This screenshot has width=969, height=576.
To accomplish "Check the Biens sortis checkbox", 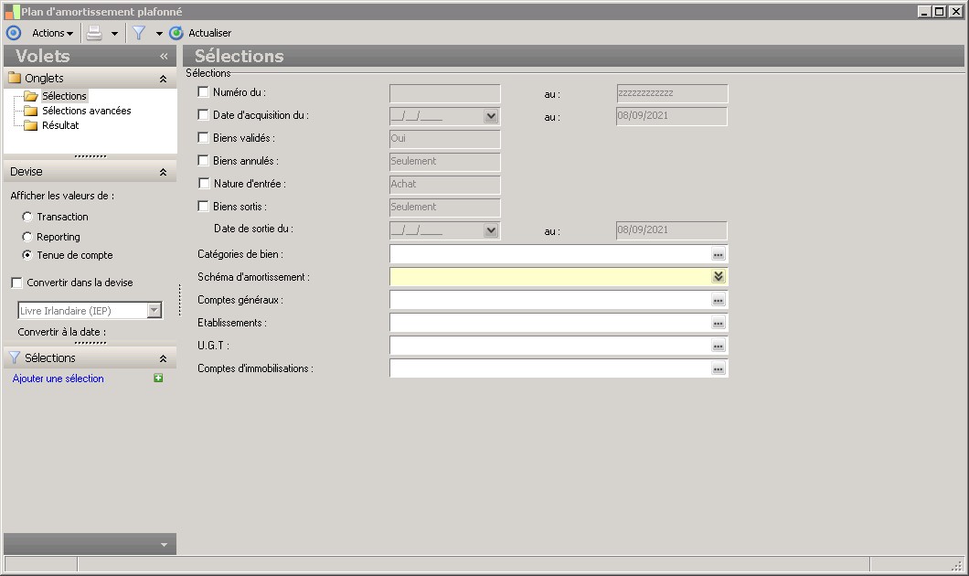I will 203,206.
